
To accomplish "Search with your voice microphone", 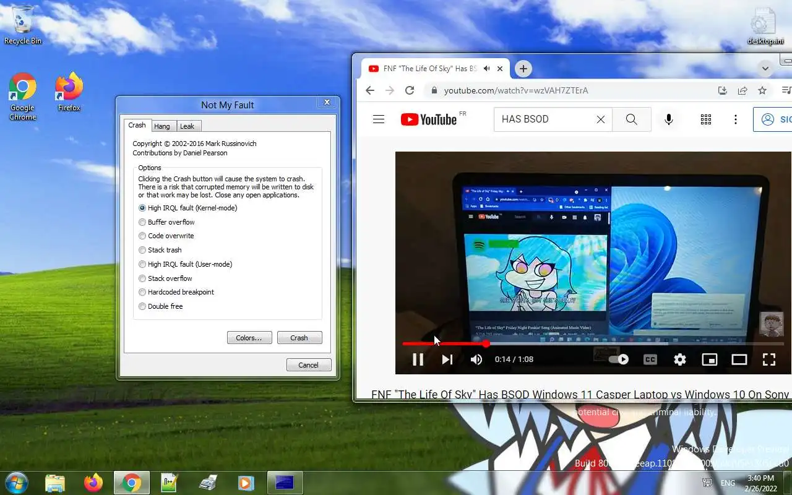I will (x=669, y=119).
